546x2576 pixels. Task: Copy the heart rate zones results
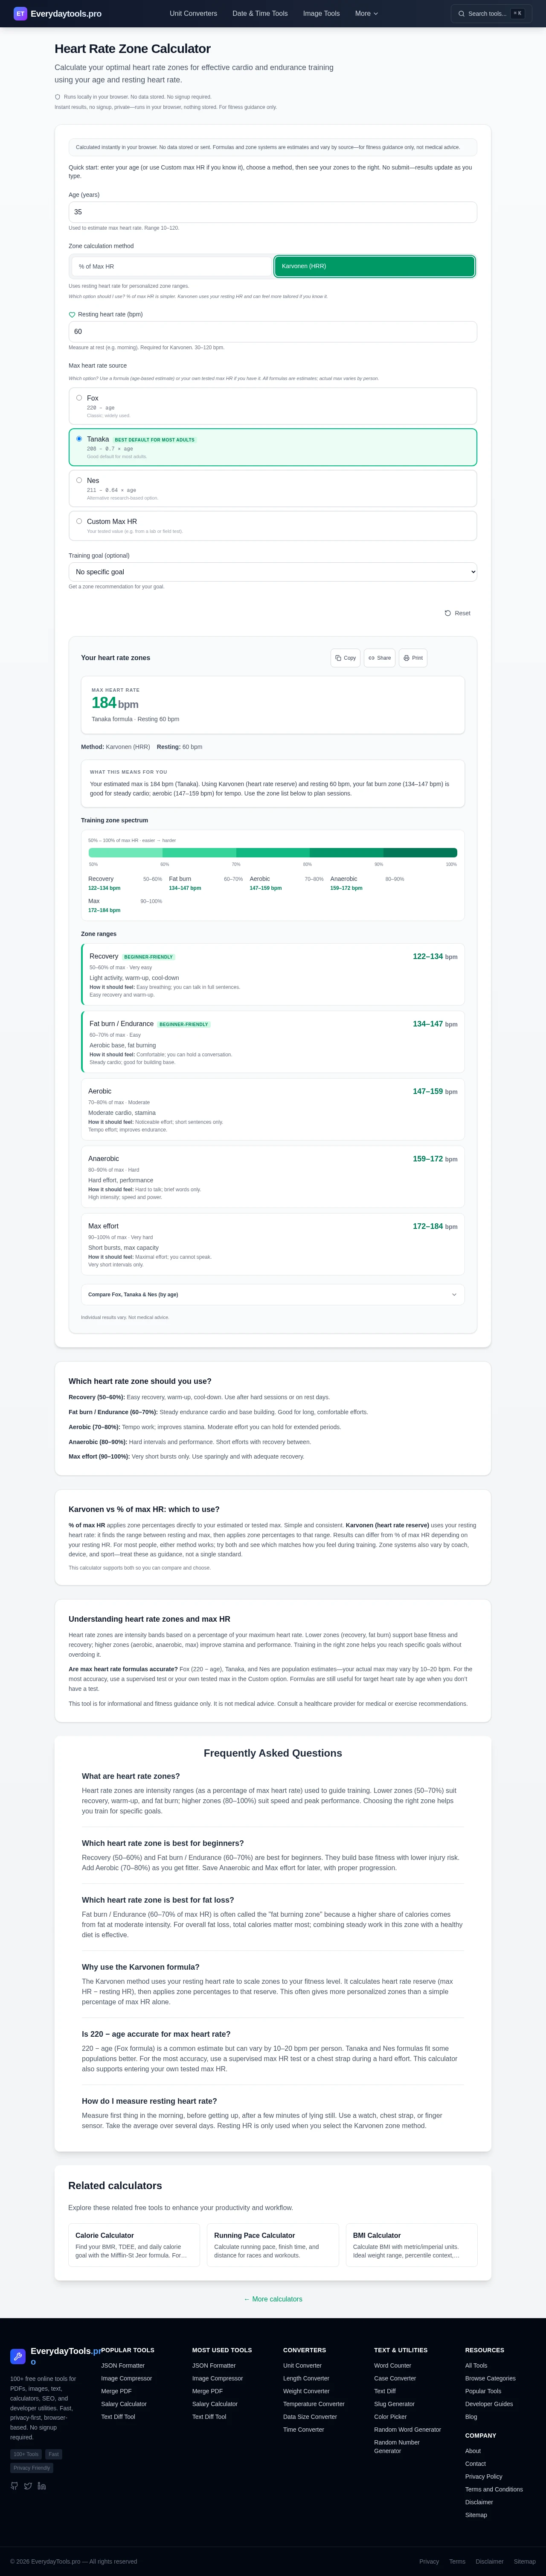coord(344,658)
